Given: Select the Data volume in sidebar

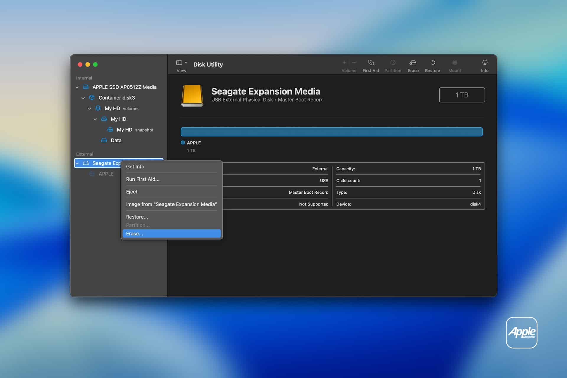Looking at the screenshot, I should pos(119,140).
